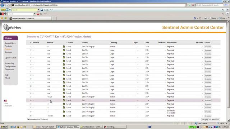
Task: Click the IE Print icon
Action: click(x=206, y=18)
